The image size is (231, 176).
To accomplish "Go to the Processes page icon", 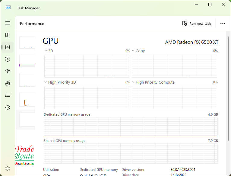I will coord(8,35).
